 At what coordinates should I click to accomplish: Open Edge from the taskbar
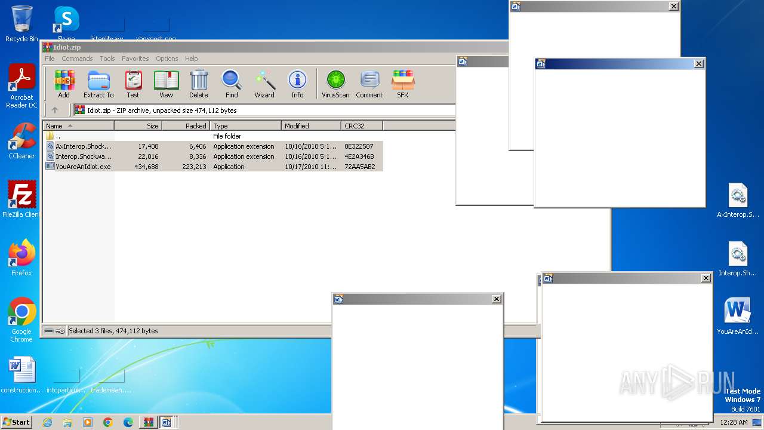pyautogui.click(x=128, y=422)
